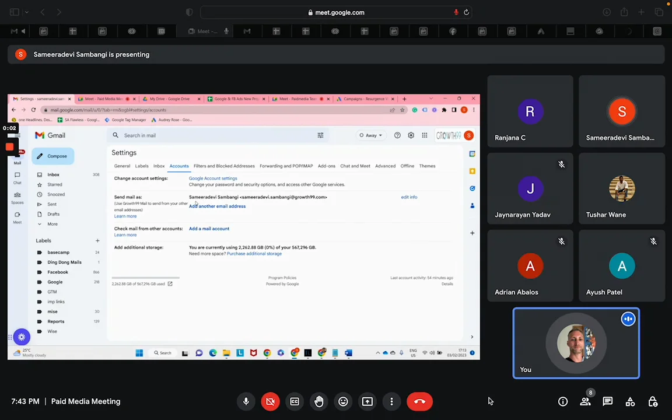
Task: Open the in-call chat panel
Action: point(608,401)
